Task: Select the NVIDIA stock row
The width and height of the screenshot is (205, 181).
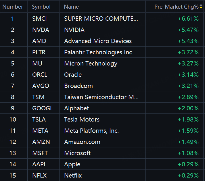Action: tap(74, 30)
